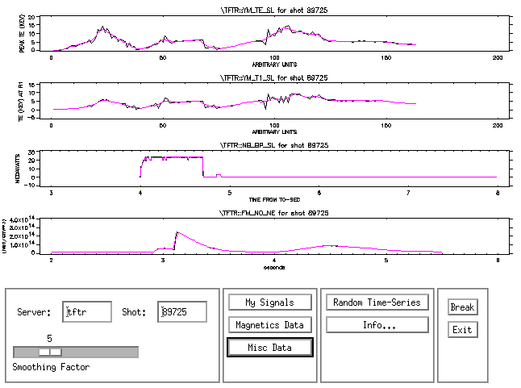
Task: Open the Magnetics Data signals
Action: pos(270,324)
